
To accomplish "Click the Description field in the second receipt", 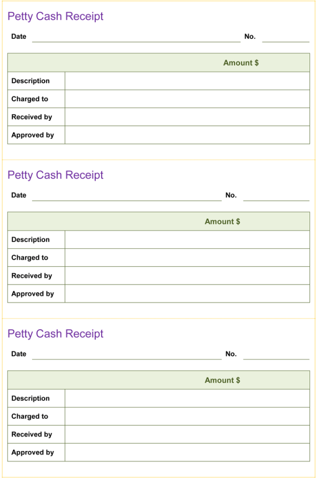I will [x=187, y=240].
